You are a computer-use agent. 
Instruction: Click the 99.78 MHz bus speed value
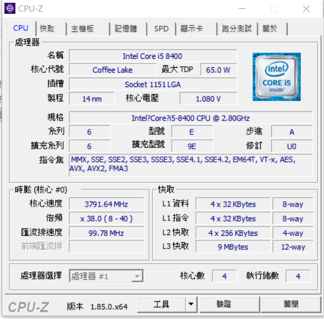tap(106, 233)
